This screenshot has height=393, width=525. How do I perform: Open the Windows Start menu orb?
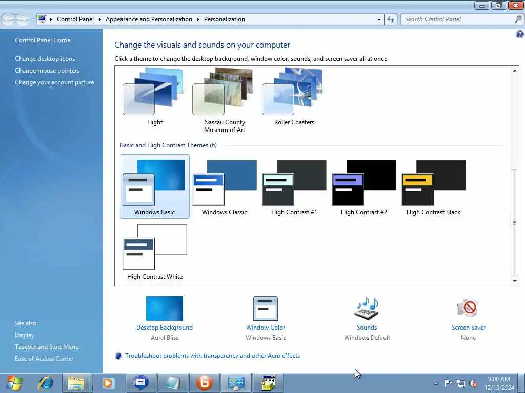14,383
